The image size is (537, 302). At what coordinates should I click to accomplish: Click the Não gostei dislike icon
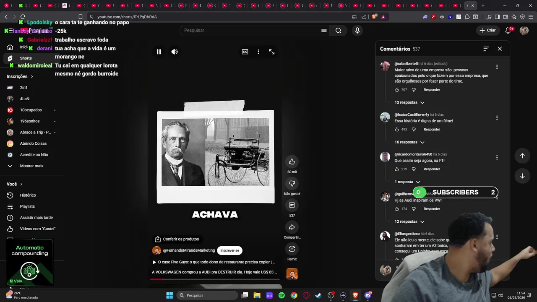tap(292, 183)
